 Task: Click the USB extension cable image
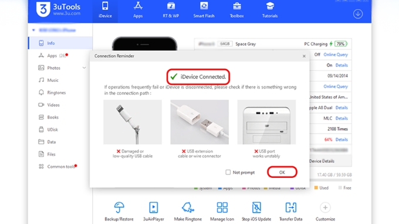click(x=199, y=122)
